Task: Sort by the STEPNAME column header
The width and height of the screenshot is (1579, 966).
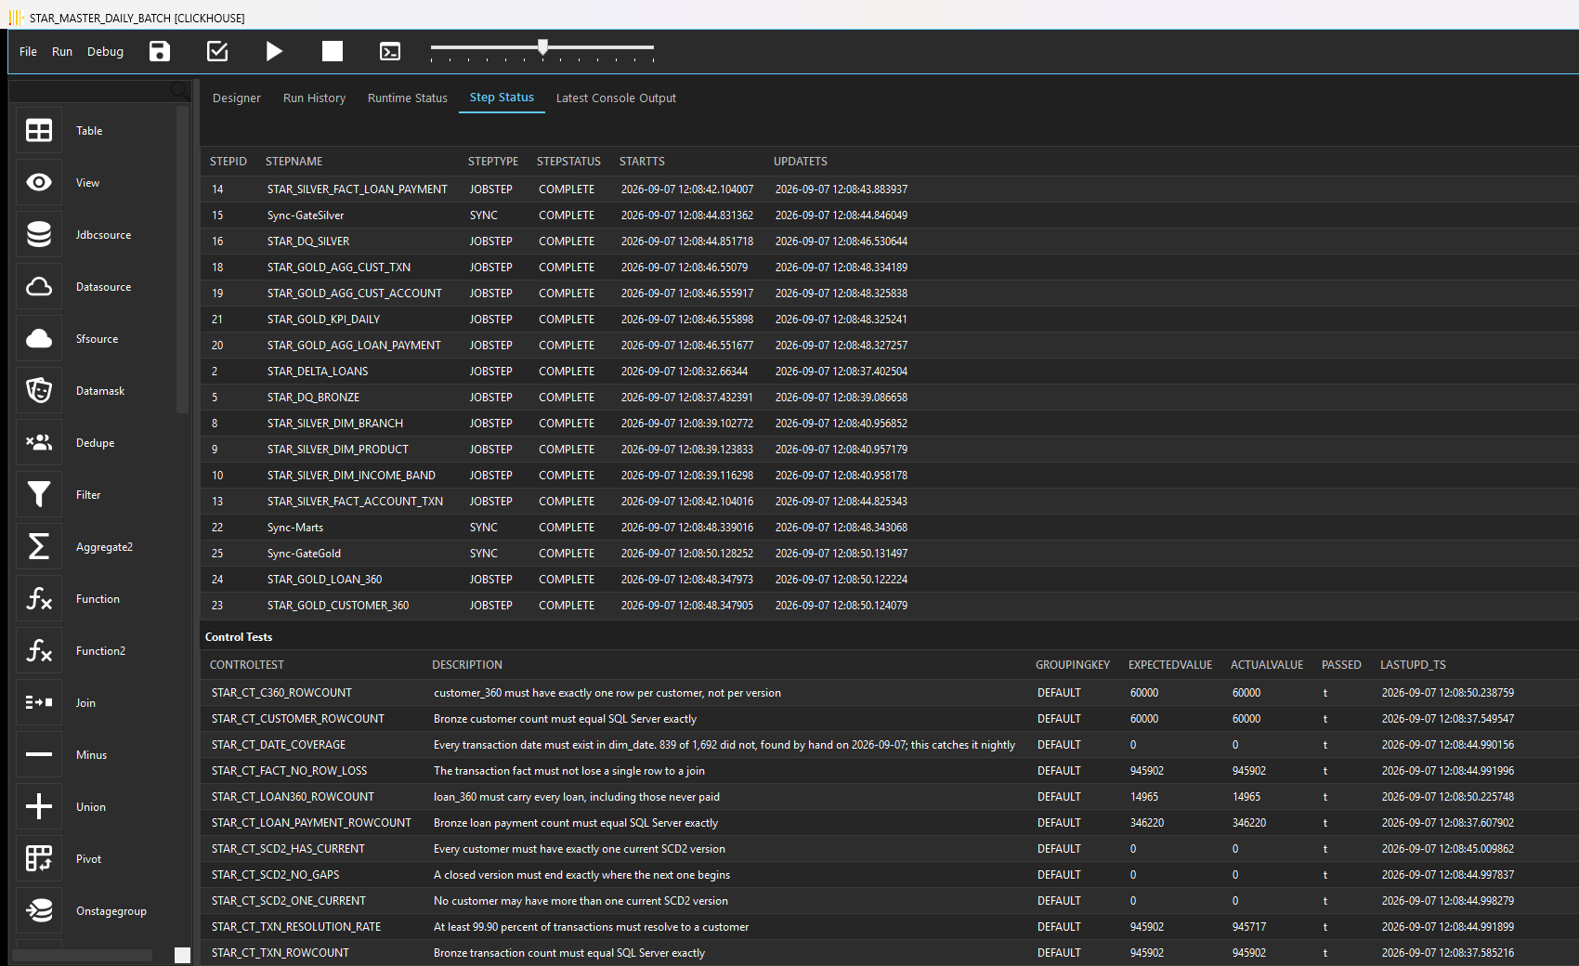Action: (x=294, y=162)
